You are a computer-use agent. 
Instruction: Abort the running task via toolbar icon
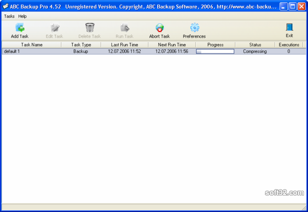(x=160, y=27)
